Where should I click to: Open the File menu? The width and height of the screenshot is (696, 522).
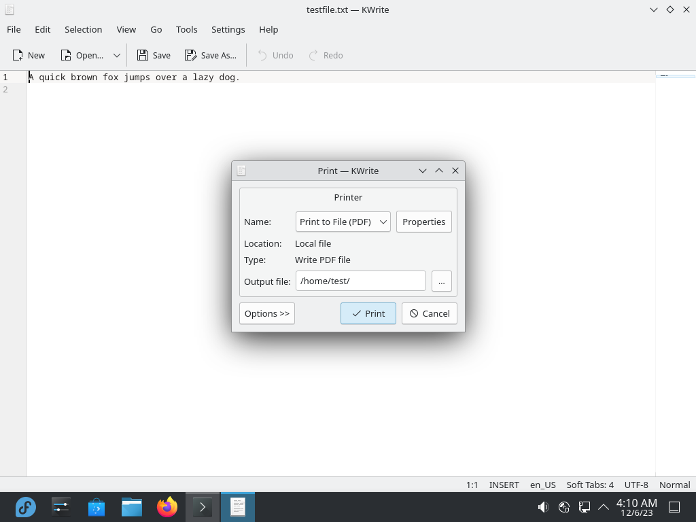coord(14,29)
